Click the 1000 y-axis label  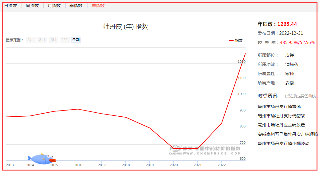(x=242, y=94)
